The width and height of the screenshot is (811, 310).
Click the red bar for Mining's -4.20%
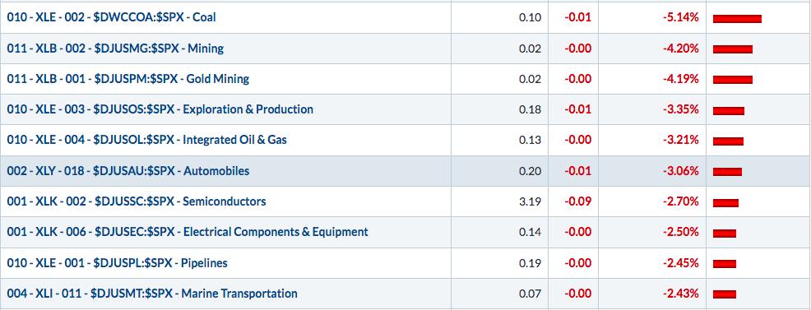(732, 49)
